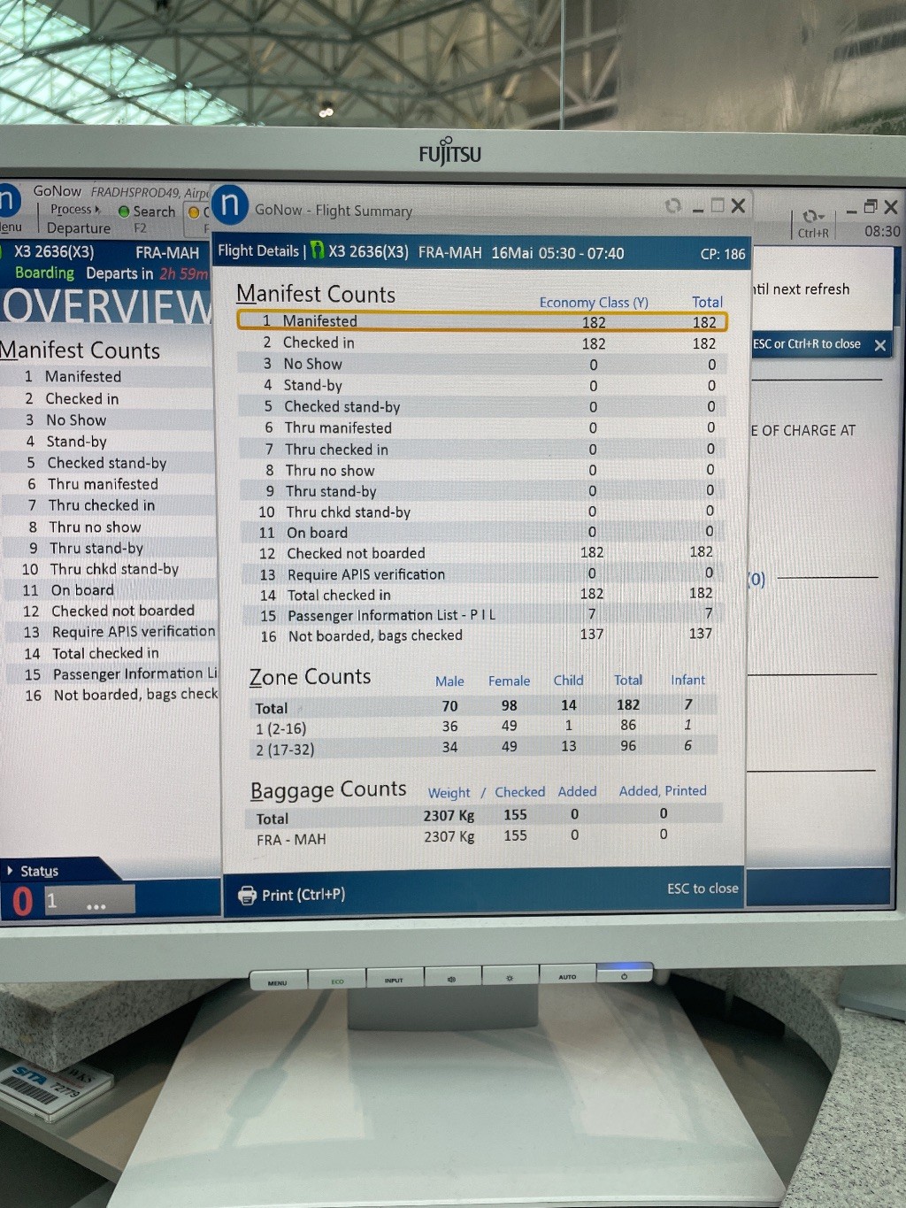Select the Economy Class (Y) column header
906x1208 pixels.
pos(594,303)
